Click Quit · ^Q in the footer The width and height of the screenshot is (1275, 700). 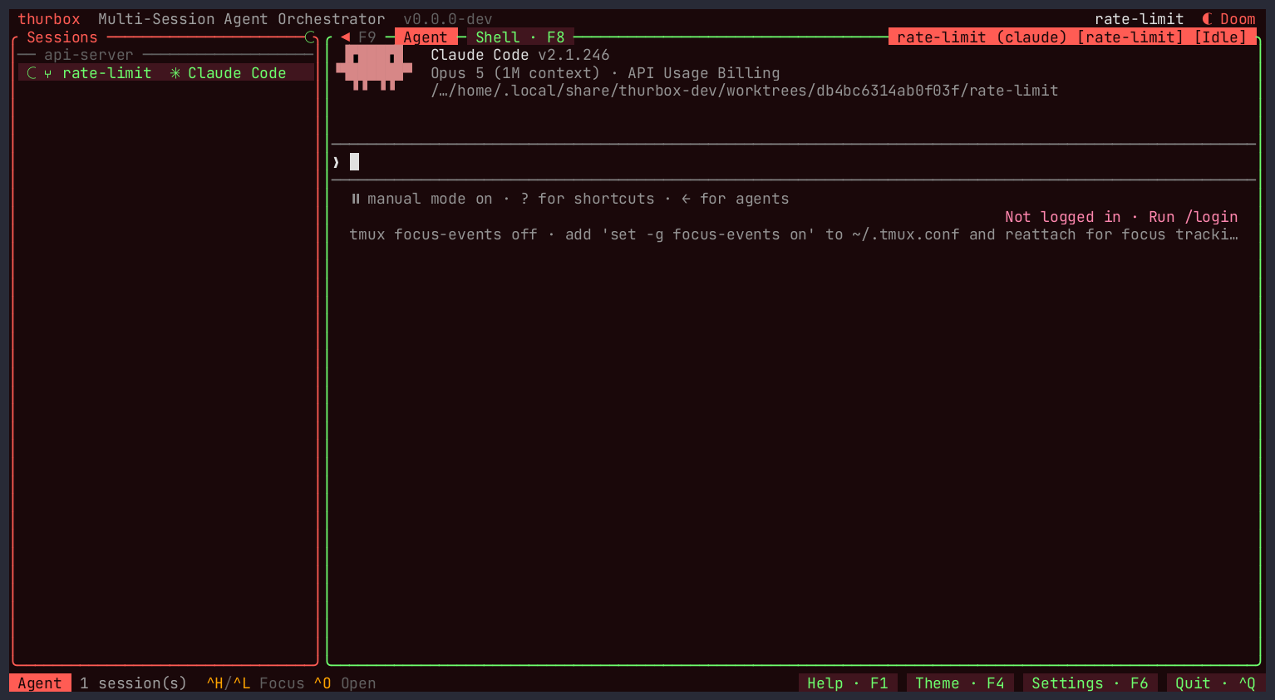tap(1215, 683)
